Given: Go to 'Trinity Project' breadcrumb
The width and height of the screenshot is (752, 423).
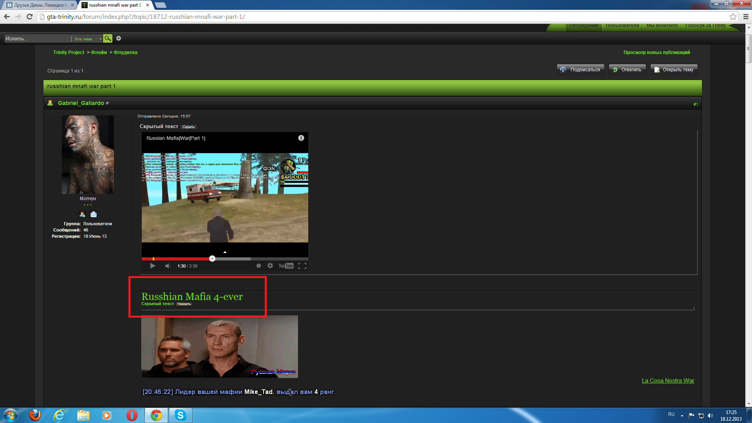Looking at the screenshot, I should pos(69,52).
